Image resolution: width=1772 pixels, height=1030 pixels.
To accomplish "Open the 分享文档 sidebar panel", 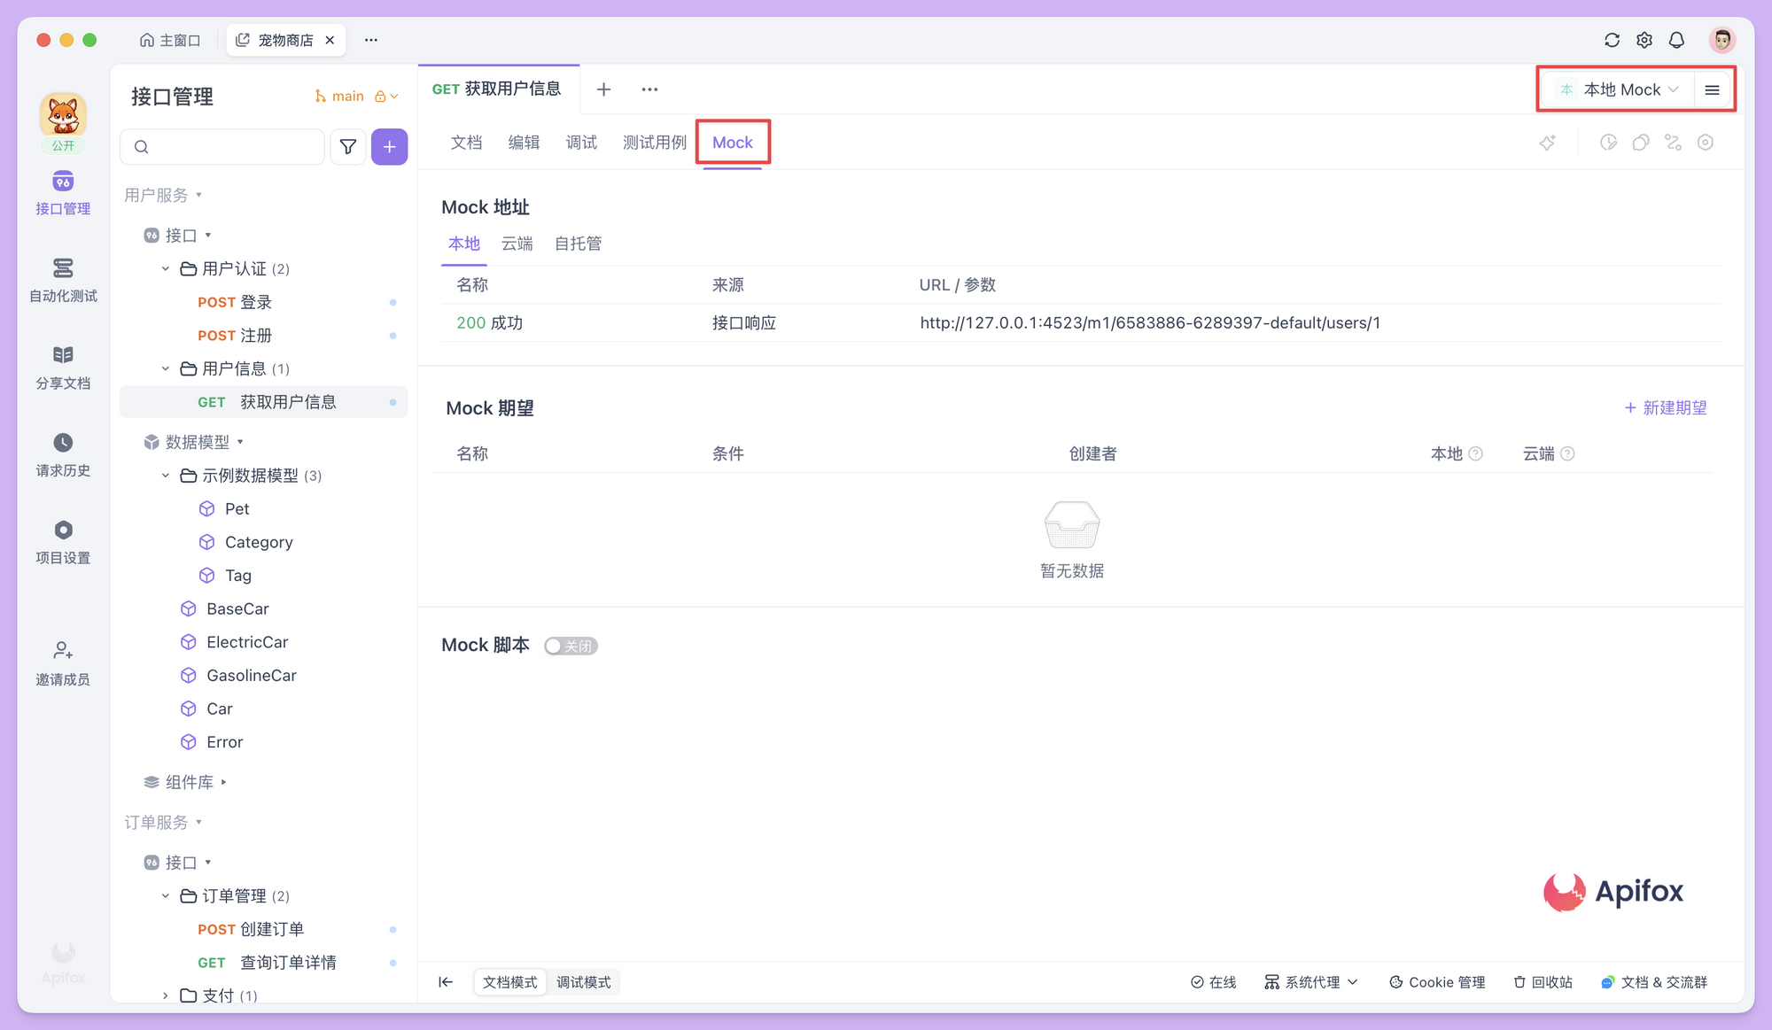I will tap(62, 366).
